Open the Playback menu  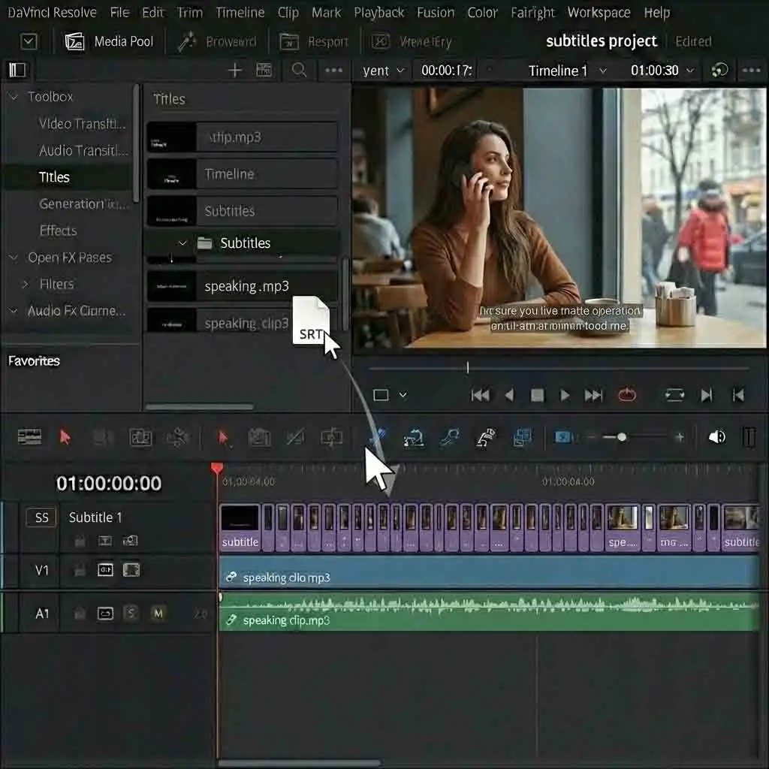coord(379,12)
